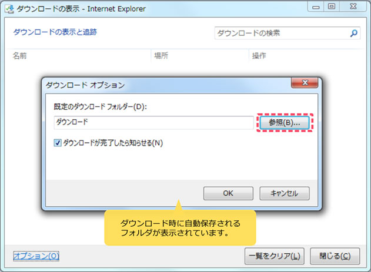Click the 閉じる(C) button
371x272 pixels.
(335, 256)
